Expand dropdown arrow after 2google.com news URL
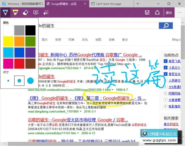 click(80, 68)
